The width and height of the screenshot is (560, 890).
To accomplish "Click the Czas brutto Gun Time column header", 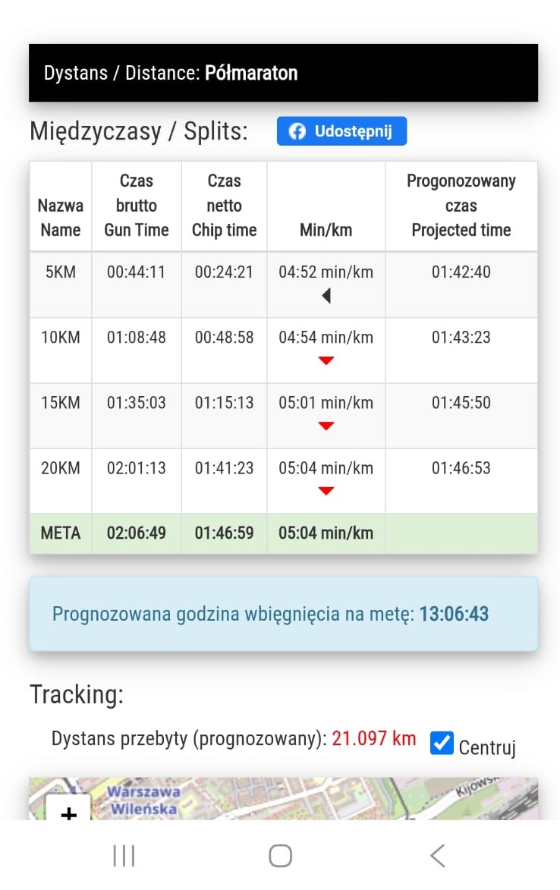I will click(x=137, y=206).
